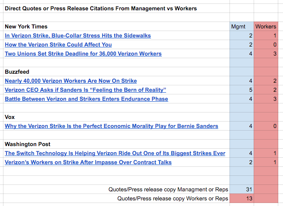Select the Buzzfeed section heading cell
The image size is (283, 206).
[x=17, y=72]
